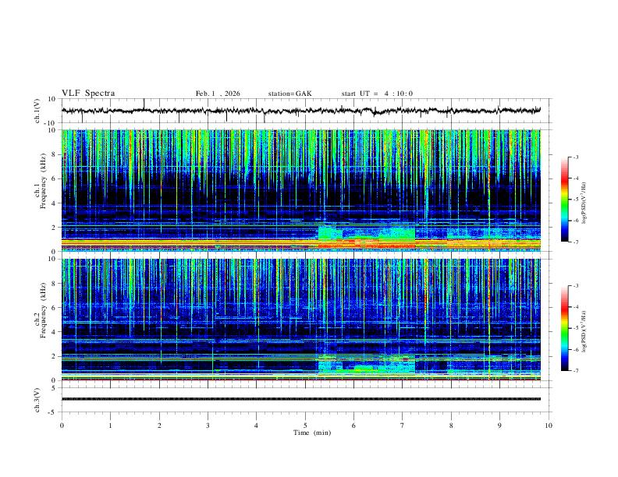Click the "10" tick on Time axis
Viewport: 618px width, 477px height.
549,426
